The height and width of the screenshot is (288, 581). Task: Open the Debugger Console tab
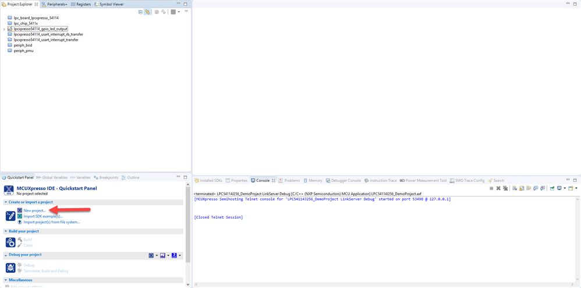[343, 180]
